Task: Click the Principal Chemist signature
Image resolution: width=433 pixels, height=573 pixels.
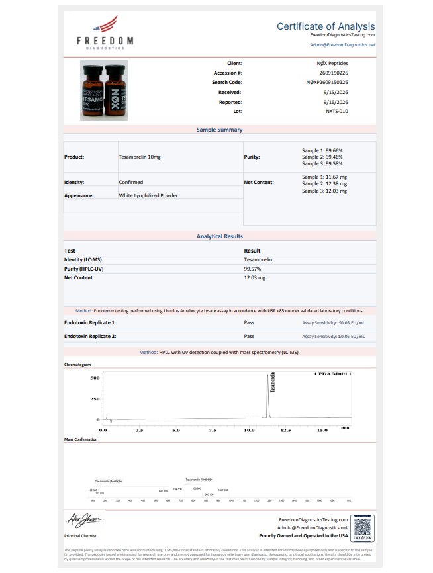Action: pyautogui.click(x=85, y=520)
